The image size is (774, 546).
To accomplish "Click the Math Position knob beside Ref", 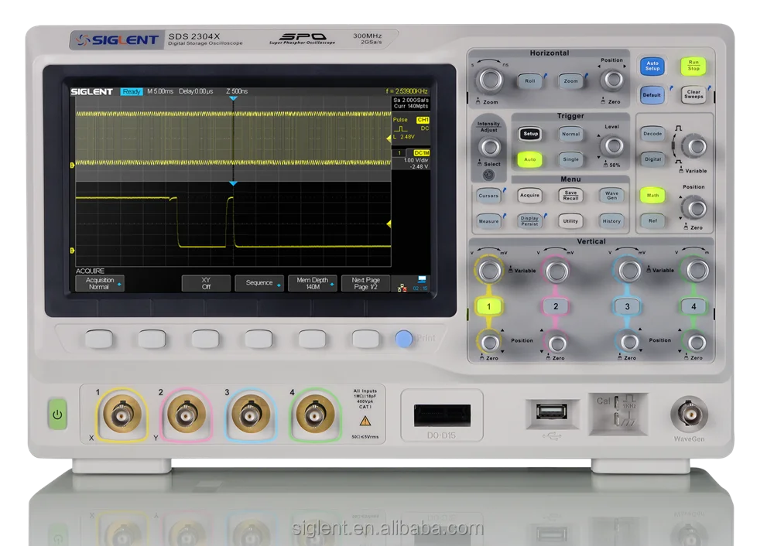I will tap(696, 208).
